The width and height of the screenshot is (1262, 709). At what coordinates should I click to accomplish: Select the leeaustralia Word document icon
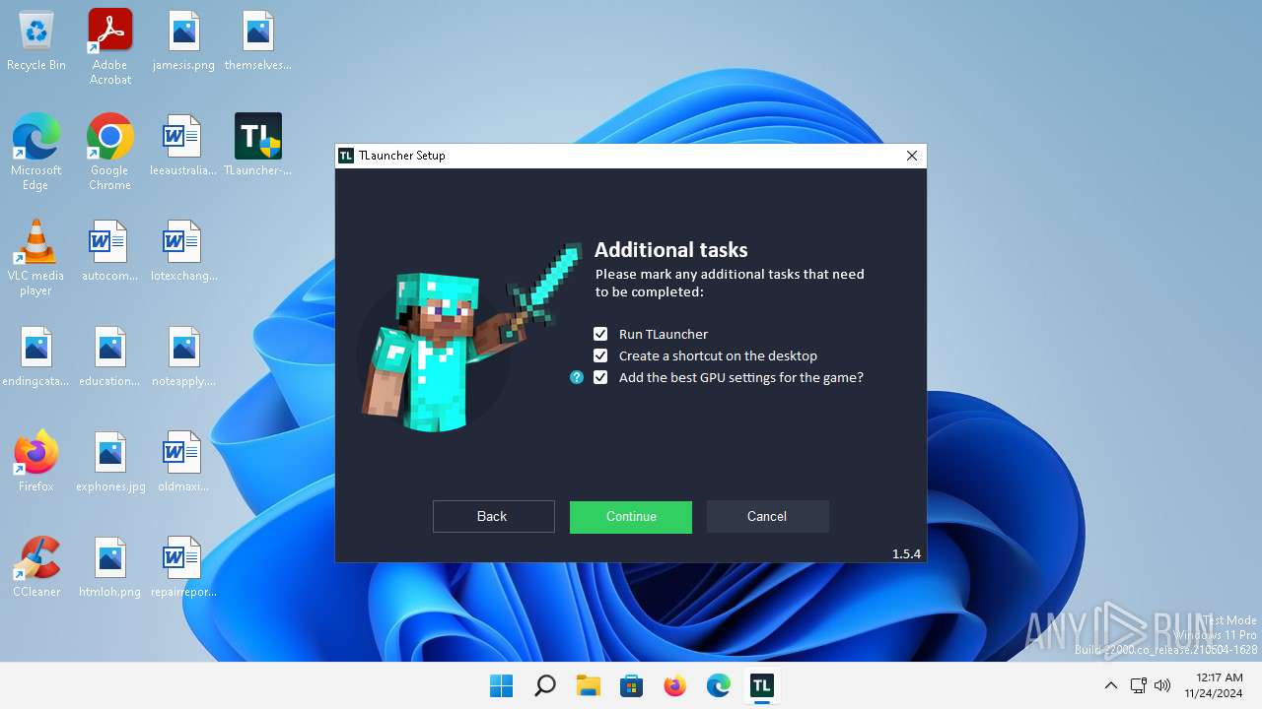pyautogui.click(x=184, y=146)
